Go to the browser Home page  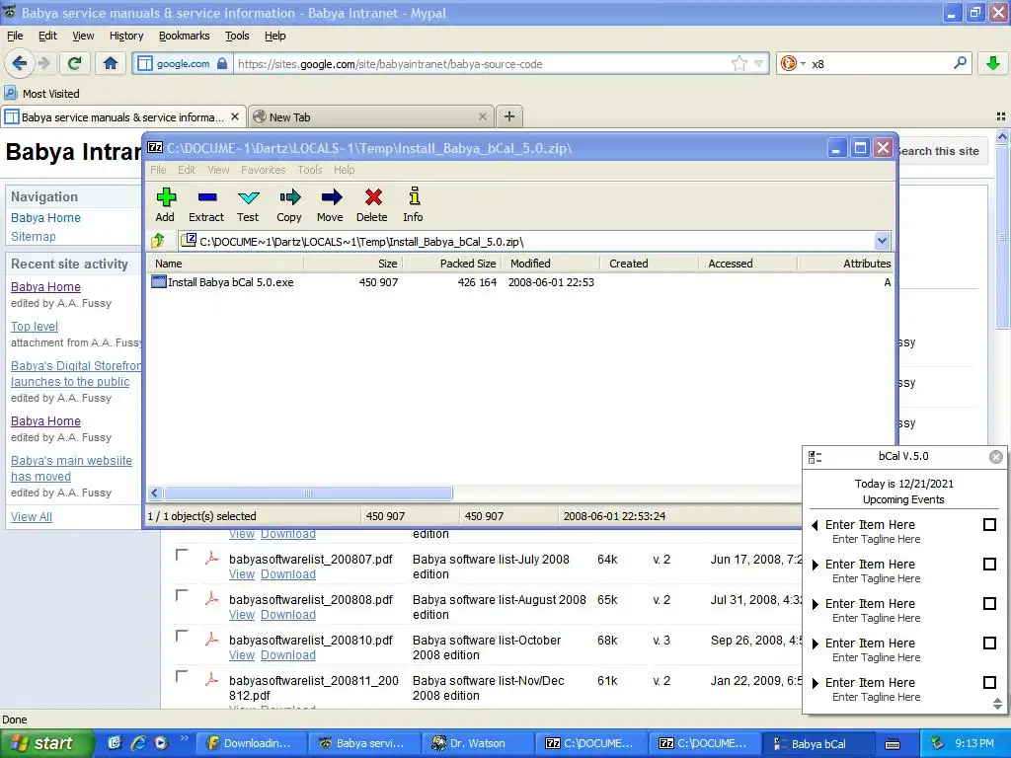[111, 63]
